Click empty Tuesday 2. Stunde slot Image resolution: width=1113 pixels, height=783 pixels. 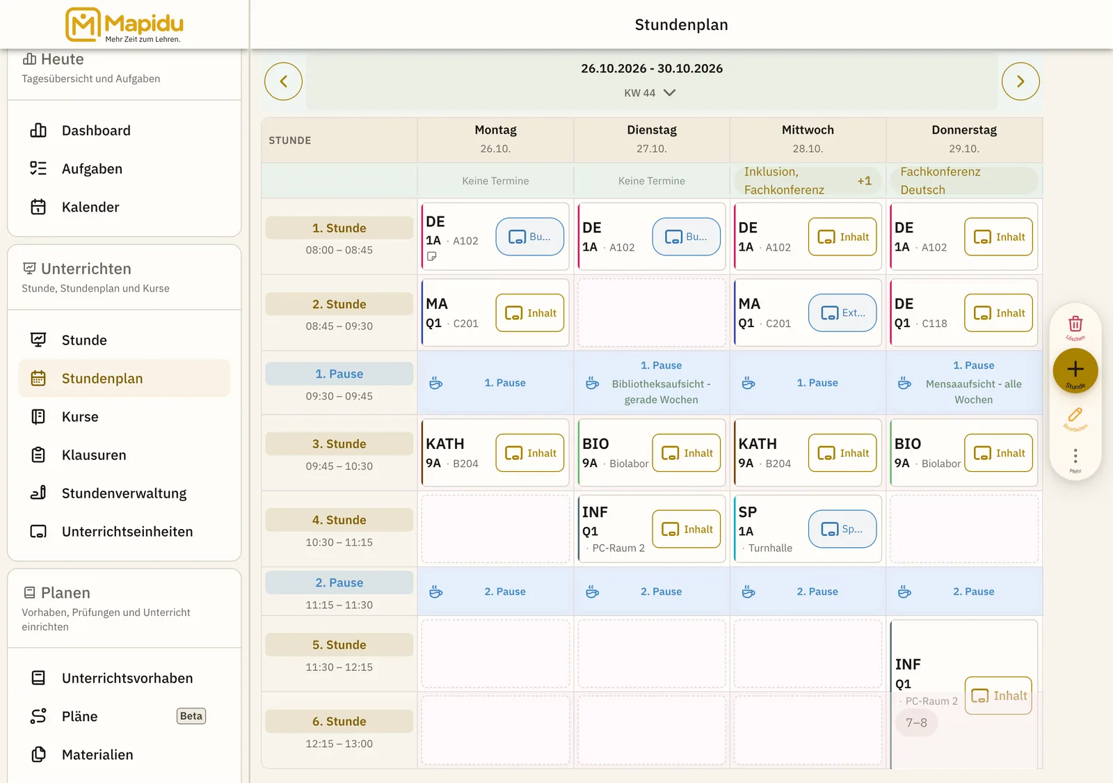pos(652,313)
